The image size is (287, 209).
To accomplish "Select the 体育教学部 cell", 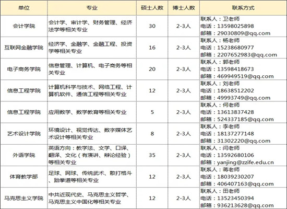I will point(24,177).
